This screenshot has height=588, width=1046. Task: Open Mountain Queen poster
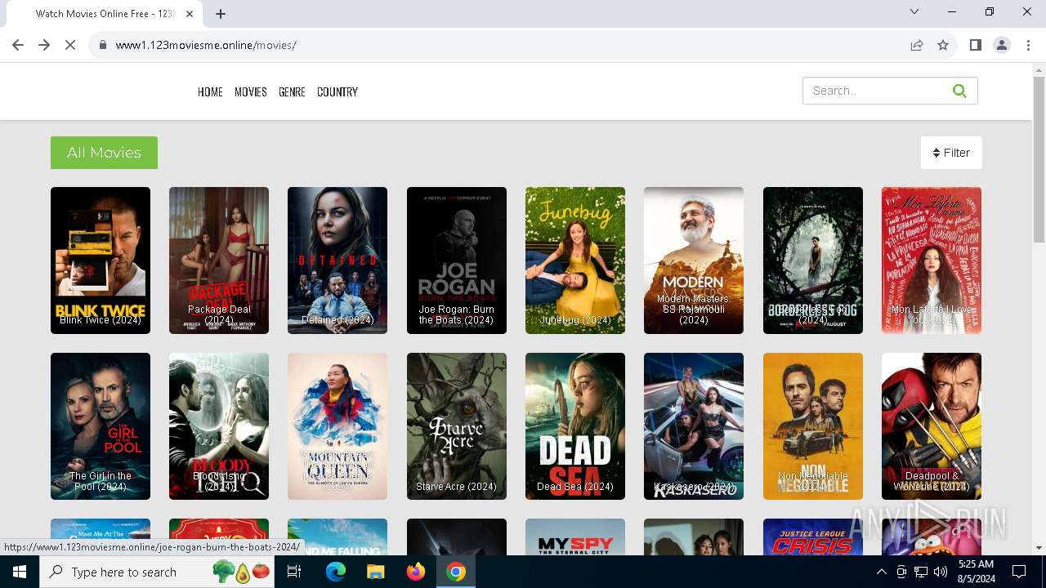(337, 426)
